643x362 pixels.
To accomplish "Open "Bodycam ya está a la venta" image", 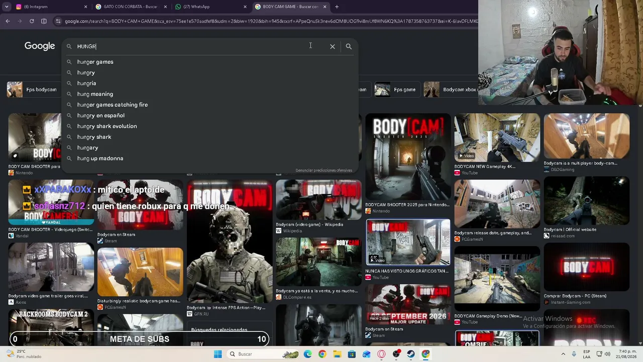I will click(318, 261).
